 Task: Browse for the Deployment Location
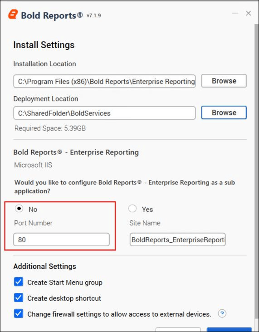224,112
